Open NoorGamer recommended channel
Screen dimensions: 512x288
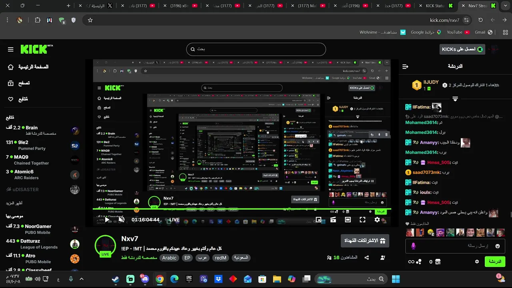[42, 229]
